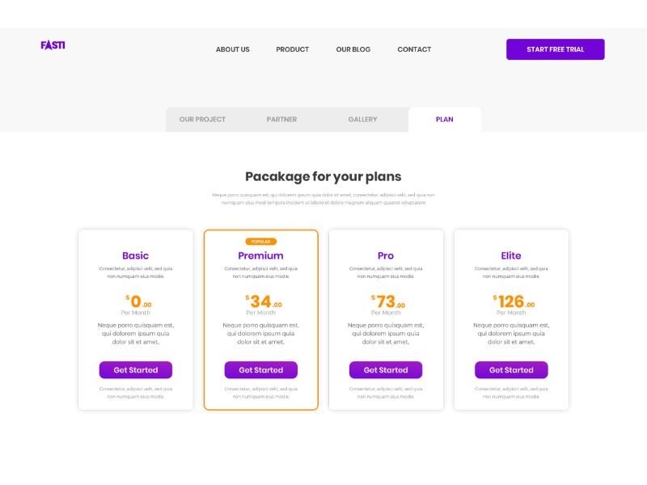Click the FASTI logo
Viewport: 647px width, 485px height.
pos(53,45)
